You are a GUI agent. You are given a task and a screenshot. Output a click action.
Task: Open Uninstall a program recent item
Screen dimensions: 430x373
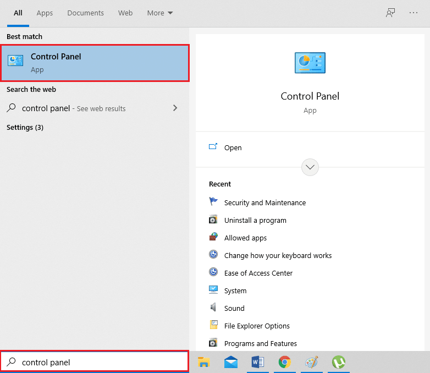pos(255,220)
